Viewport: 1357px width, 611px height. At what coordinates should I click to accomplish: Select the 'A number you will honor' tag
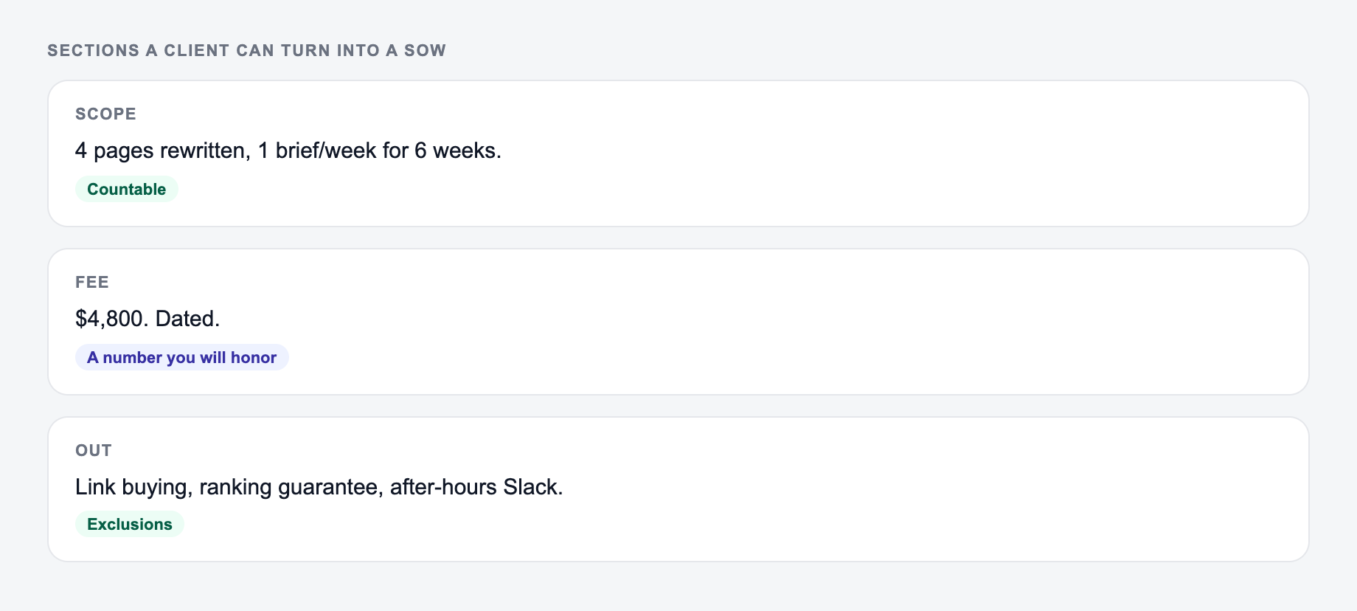pos(181,357)
